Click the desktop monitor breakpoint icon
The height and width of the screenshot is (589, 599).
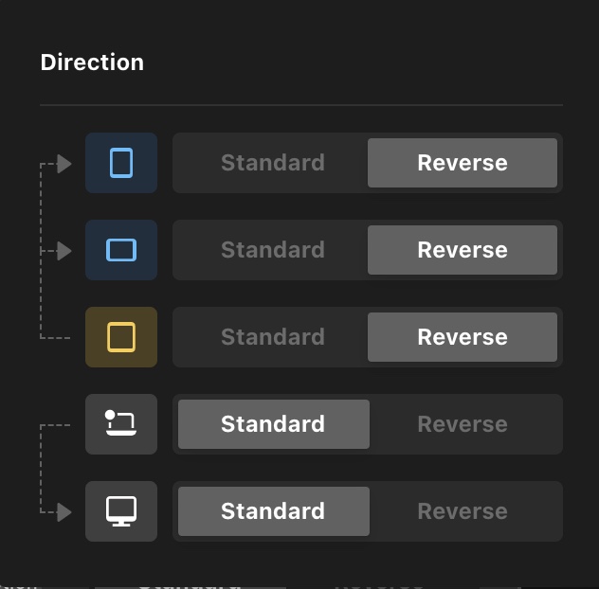click(121, 511)
